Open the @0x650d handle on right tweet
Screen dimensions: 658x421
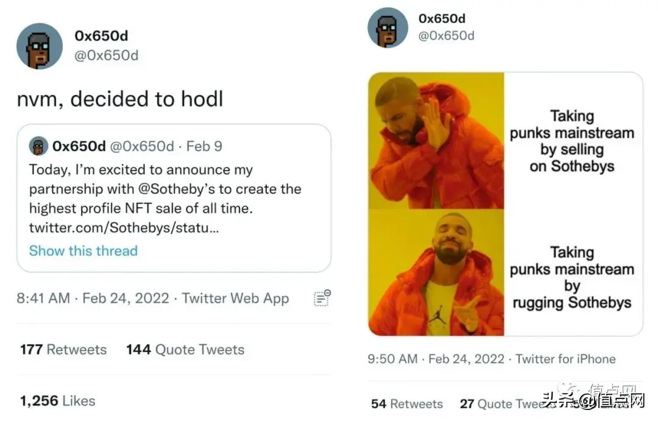[x=446, y=35]
